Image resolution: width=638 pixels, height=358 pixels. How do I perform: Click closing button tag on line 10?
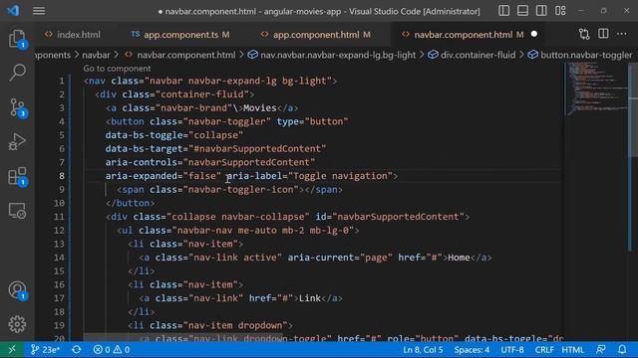pos(131,203)
